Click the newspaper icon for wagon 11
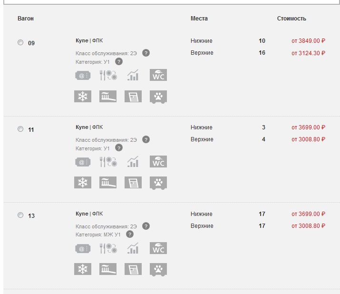This screenshot has width=340, height=294. [x=133, y=183]
